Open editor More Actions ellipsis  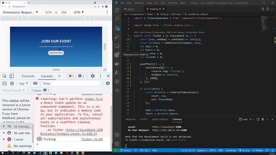coord(273,9)
